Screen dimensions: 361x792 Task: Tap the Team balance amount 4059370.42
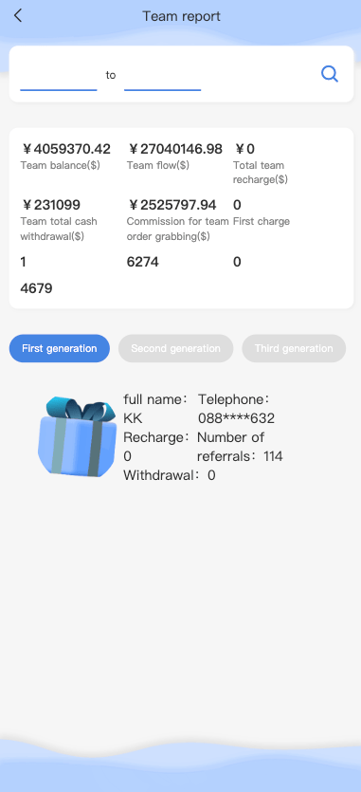(65, 149)
